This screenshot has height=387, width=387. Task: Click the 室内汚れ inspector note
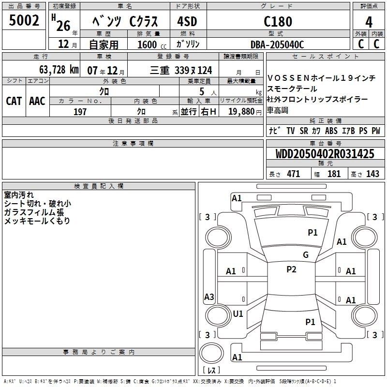(x=19, y=195)
